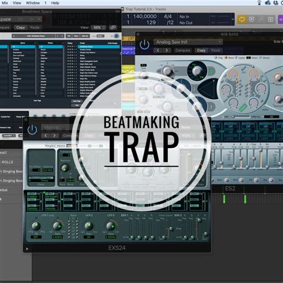Click Copy in Breathless Space window
This screenshot has width=283, height=283.
click(20, 27)
